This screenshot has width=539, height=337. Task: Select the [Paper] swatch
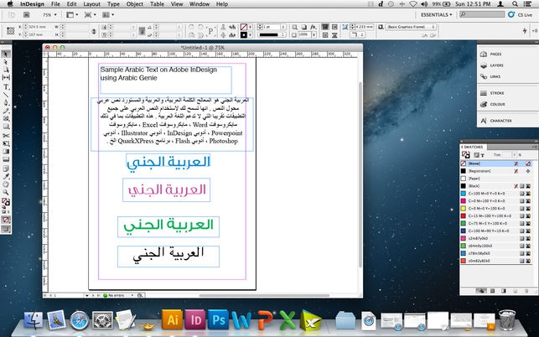[x=497, y=179]
